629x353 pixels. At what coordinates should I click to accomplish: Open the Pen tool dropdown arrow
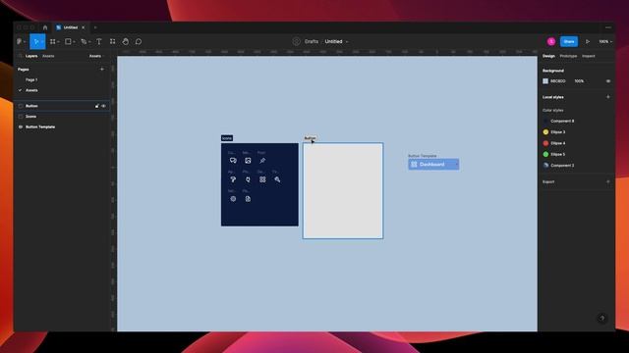coord(89,42)
